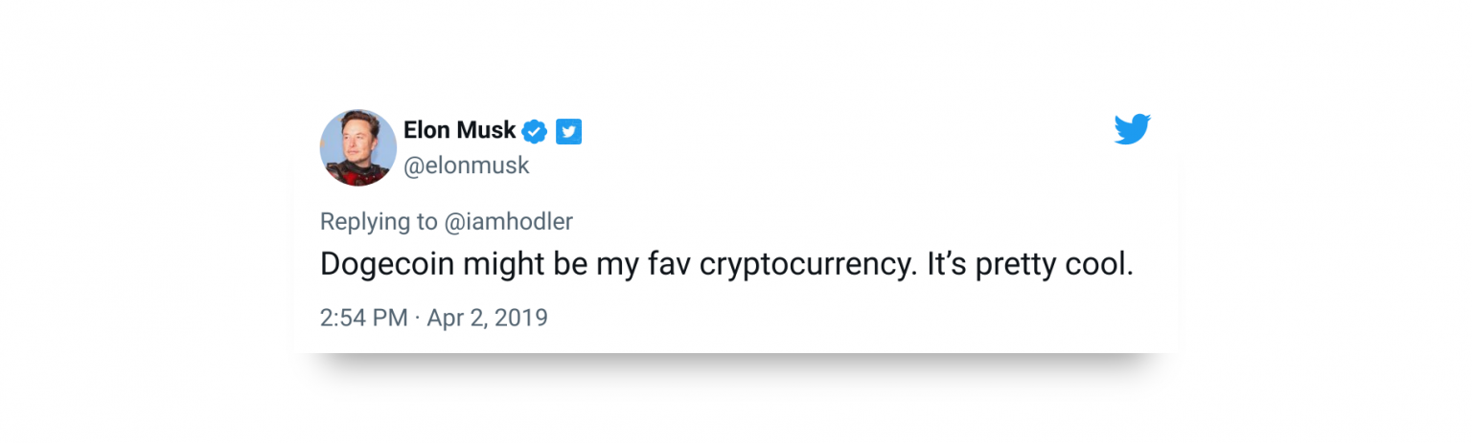Click the Twitter bird logo
The height and width of the screenshot is (443, 1472).
[1132, 129]
